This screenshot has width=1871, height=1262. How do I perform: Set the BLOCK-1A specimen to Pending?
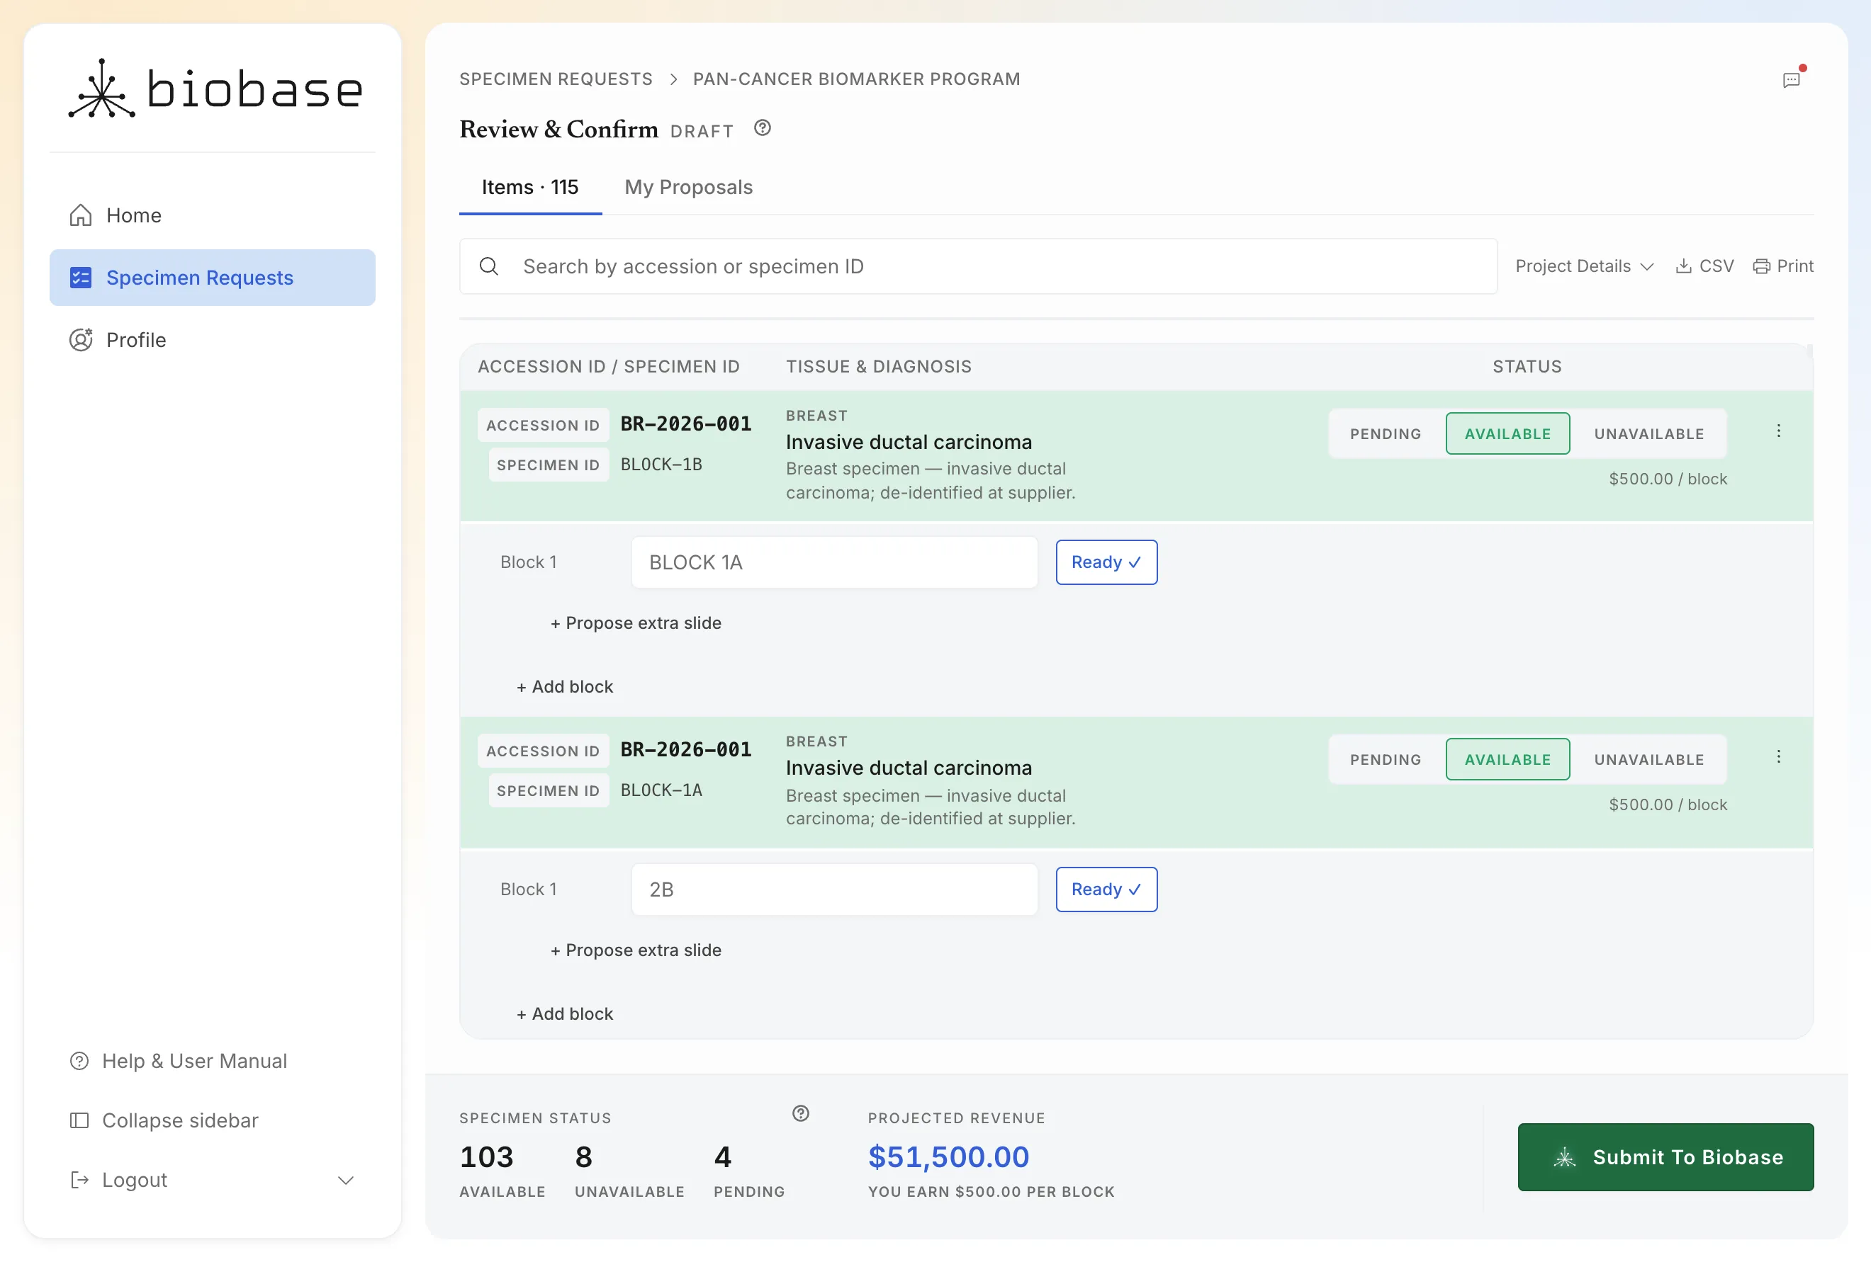[1386, 759]
